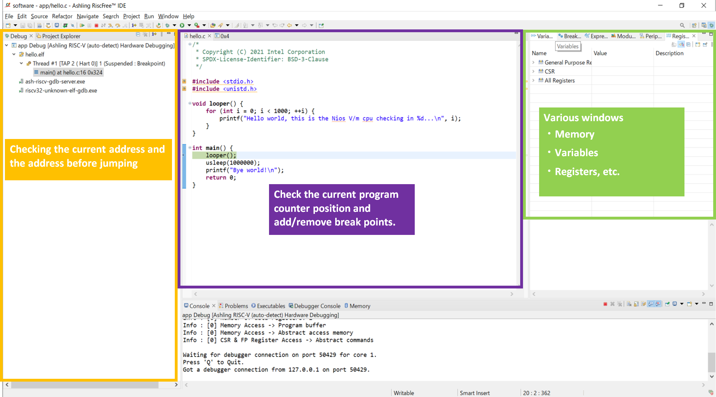Viewport: 716px width, 397px height.
Task: Click the Step Into icon
Action: pos(110,25)
